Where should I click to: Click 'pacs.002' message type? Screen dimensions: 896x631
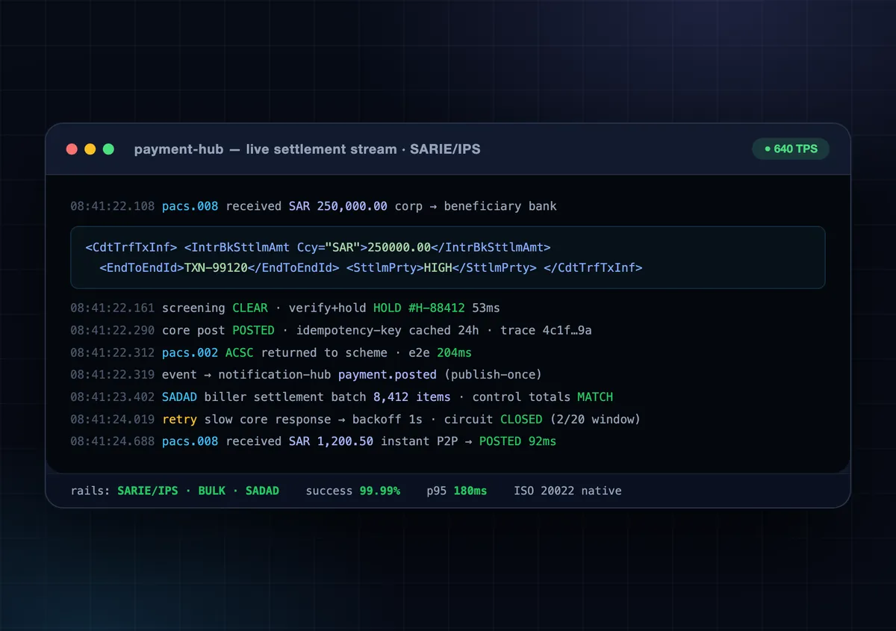(x=190, y=352)
